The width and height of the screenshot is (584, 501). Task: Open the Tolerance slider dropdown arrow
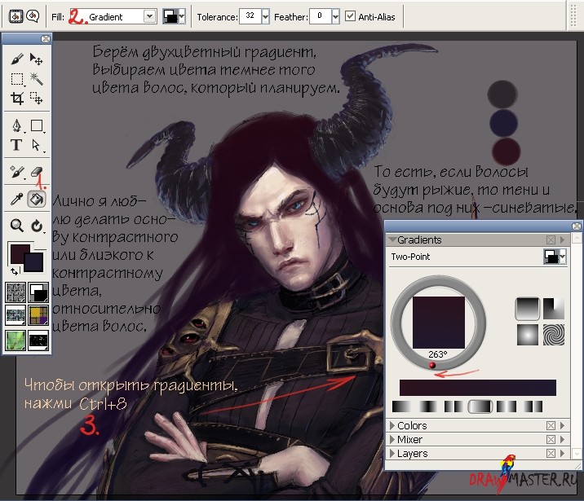[x=265, y=17]
